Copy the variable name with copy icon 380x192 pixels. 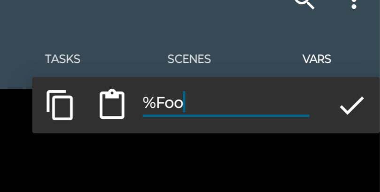coord(60,105)
